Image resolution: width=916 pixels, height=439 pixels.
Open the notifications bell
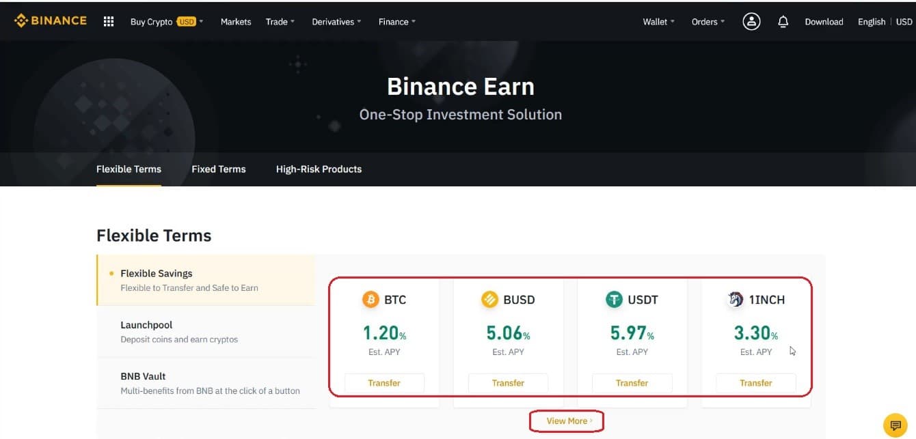pos(783,22)
